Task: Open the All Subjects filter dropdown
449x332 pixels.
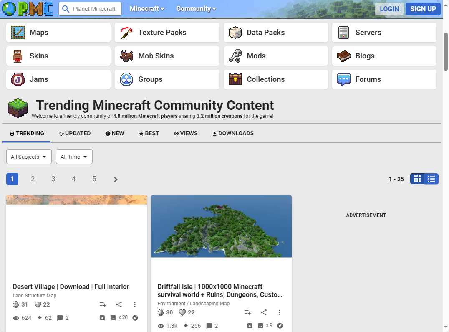Action: click(29, 157)
